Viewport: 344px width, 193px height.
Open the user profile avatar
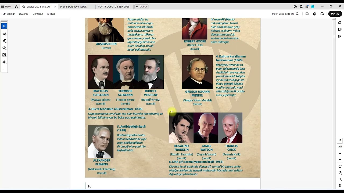click(313, 6)
